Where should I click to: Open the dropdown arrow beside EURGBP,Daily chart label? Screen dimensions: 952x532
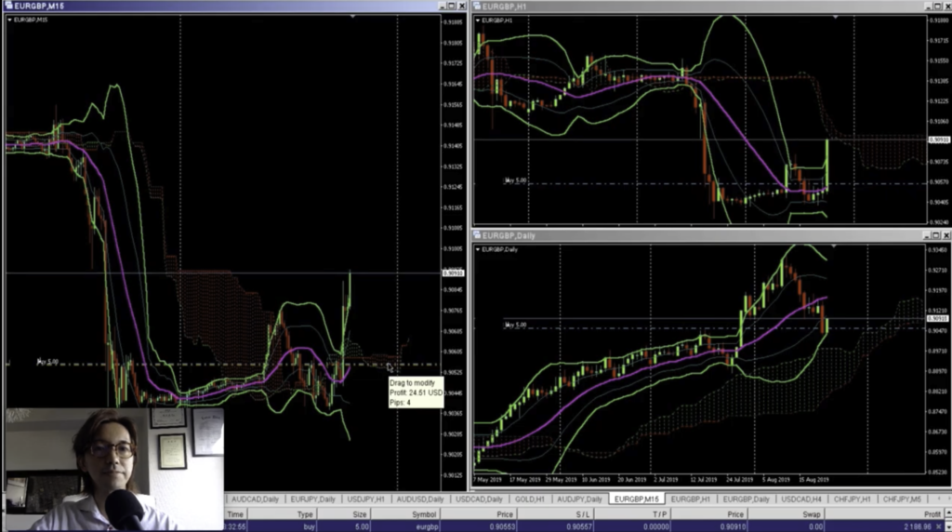[x=479, y=249]
